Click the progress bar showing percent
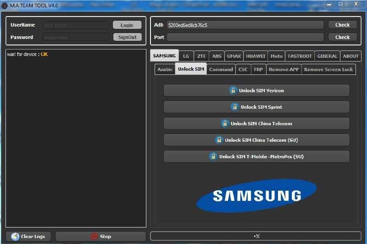This screenshot has width=367, height=244. click(x=256, y=236)
